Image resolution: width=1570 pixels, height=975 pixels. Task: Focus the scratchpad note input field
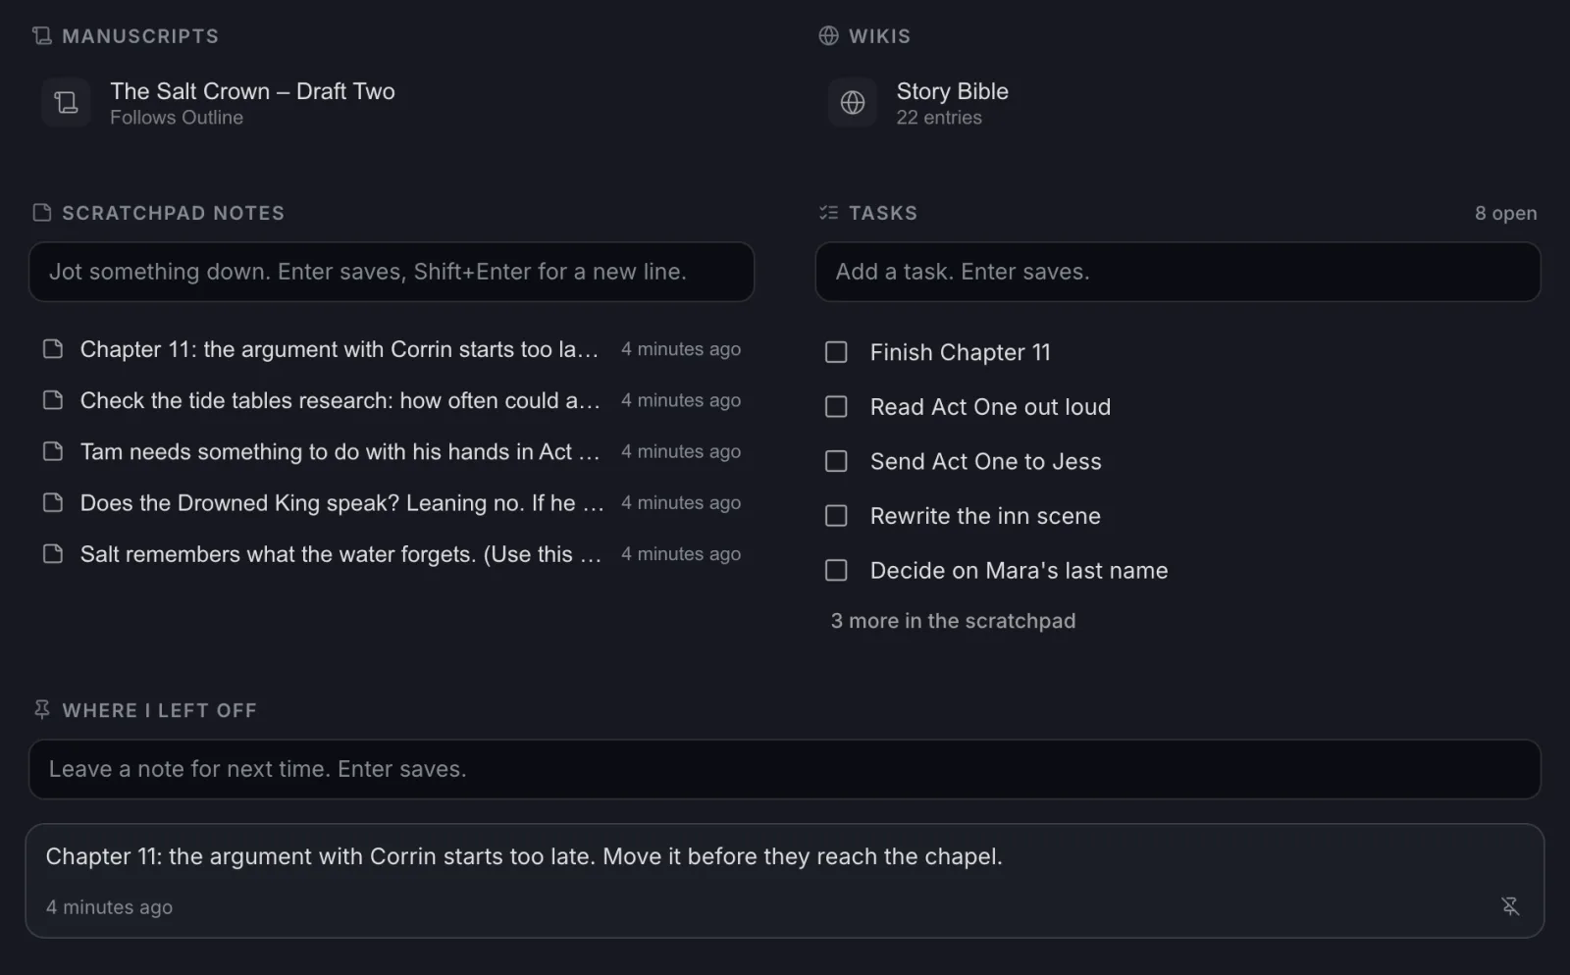pos(392,272)
